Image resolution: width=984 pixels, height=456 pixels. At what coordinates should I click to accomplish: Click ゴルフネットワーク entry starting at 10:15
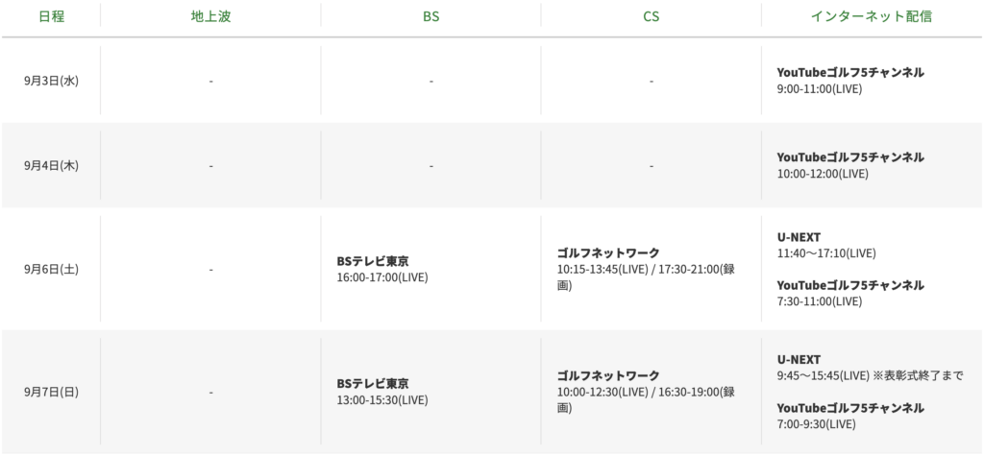click(606, 252)
